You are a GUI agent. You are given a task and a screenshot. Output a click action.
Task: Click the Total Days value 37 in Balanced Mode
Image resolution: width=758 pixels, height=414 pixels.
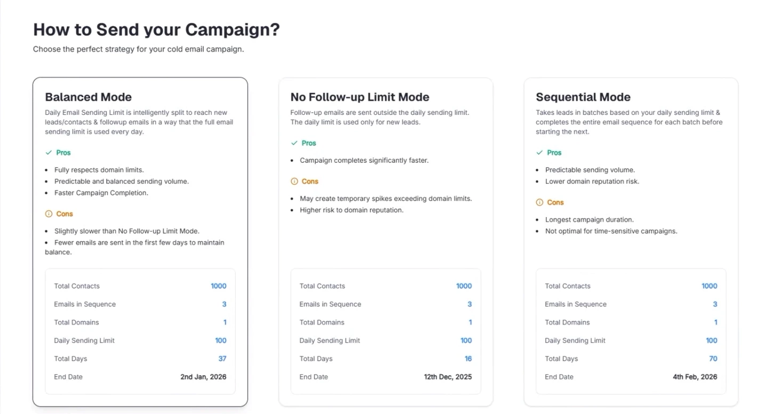[x=222, y=359]
